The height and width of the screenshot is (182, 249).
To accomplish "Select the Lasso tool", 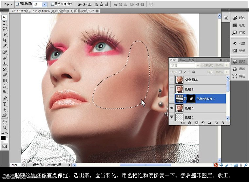I will pos(5,29).
